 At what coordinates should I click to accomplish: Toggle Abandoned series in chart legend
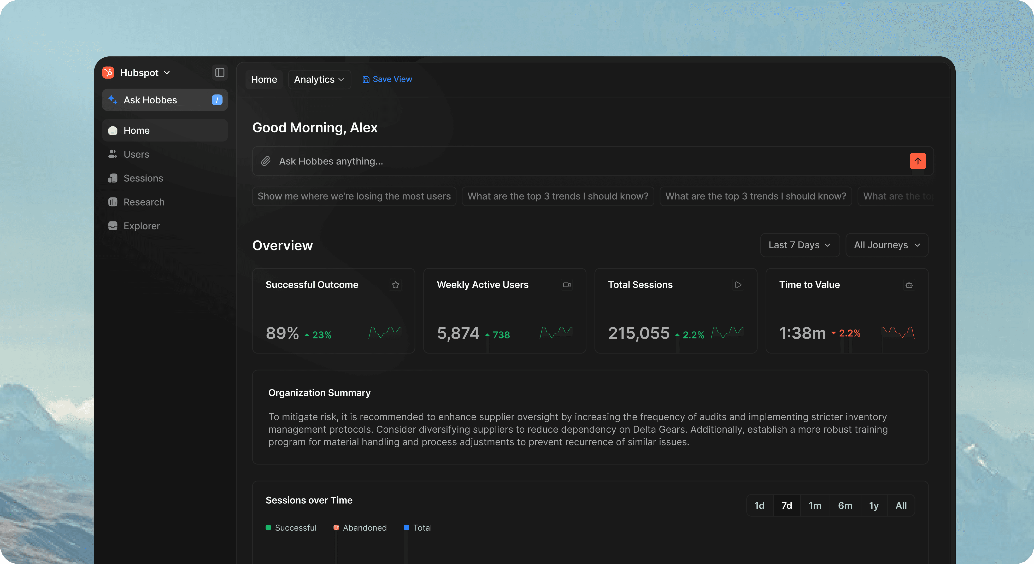click(x=360, y=527)
